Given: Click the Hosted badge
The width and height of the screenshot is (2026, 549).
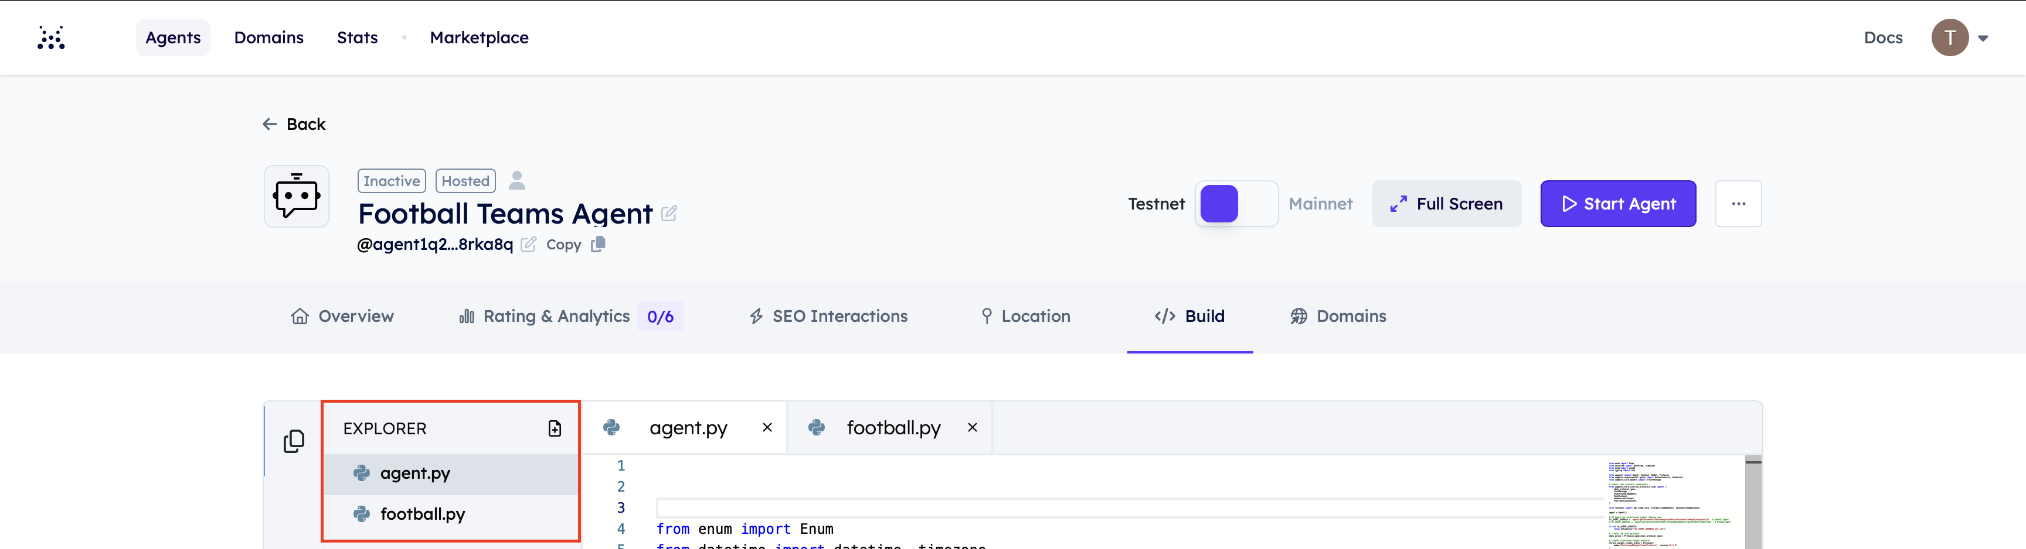Looking at the screenshot, I should click(x=465, y=181).
